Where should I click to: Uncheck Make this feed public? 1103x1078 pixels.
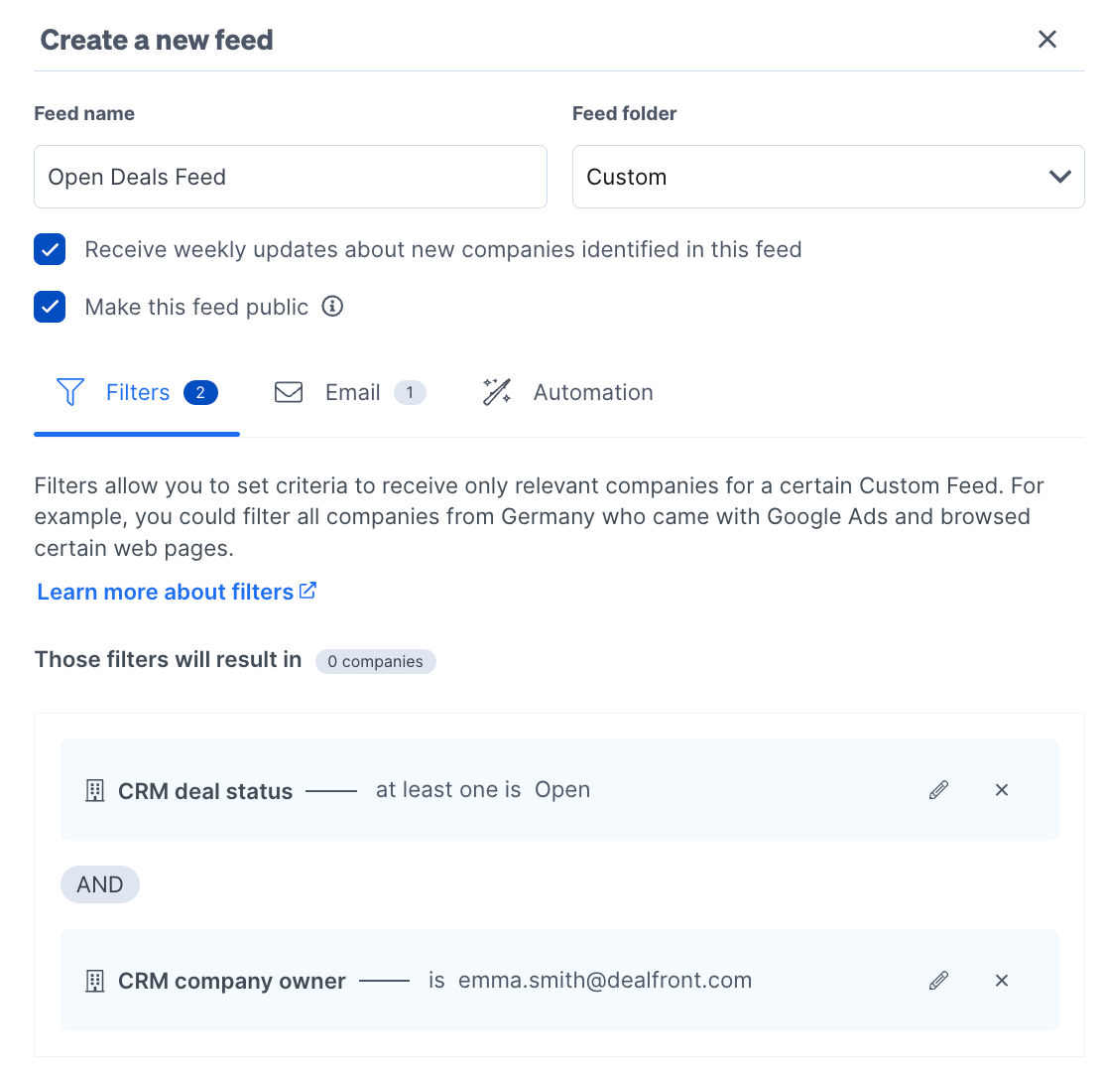click(x=50, y=306)
